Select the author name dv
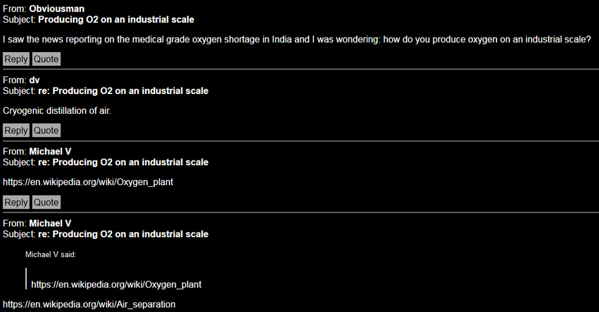599x312 pixels. pyautogui.click(x=35, y=80)
